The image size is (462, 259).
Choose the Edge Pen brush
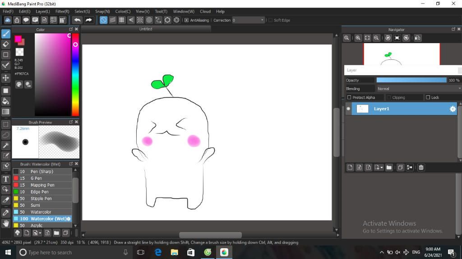click(42, 192)
